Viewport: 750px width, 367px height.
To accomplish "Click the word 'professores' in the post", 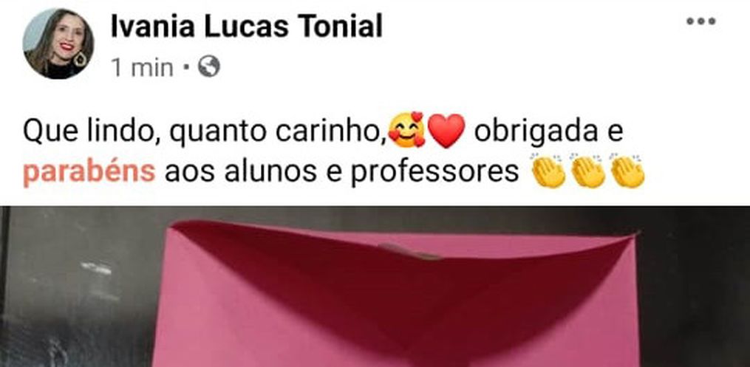I will coord(434,173).
